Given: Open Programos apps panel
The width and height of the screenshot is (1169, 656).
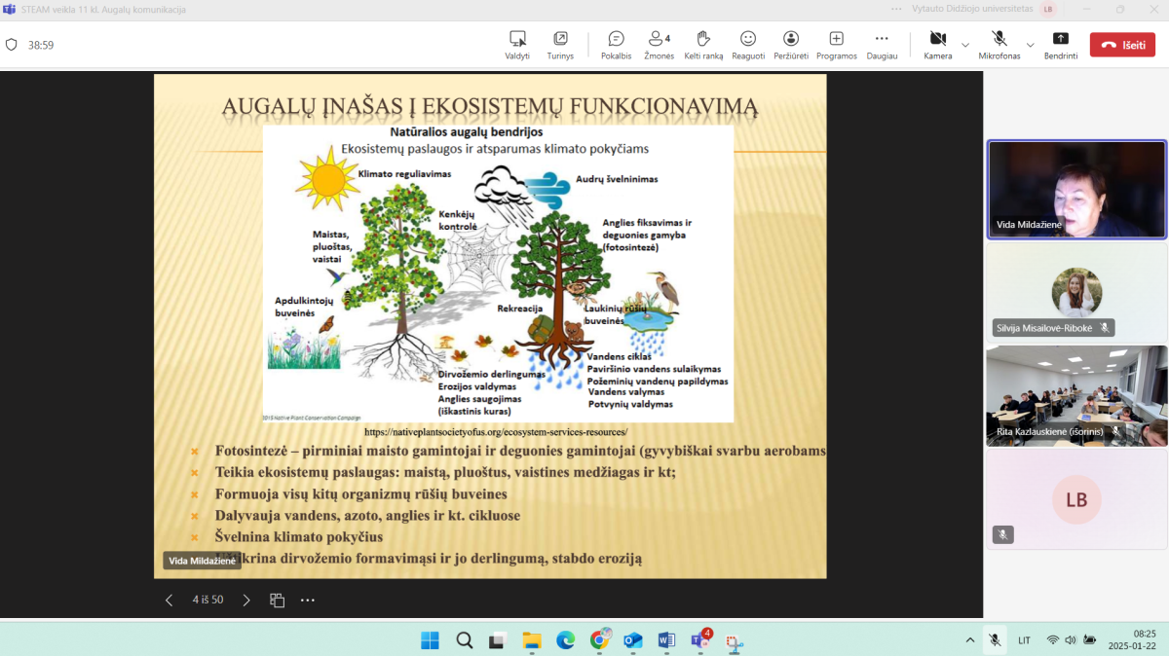Looking at the screenshot, I should [836, 45].
